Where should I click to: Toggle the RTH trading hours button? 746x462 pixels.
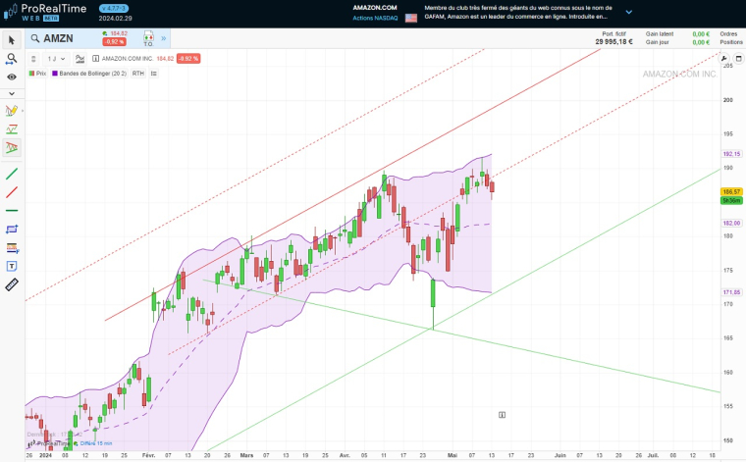(x=137, y=73)
